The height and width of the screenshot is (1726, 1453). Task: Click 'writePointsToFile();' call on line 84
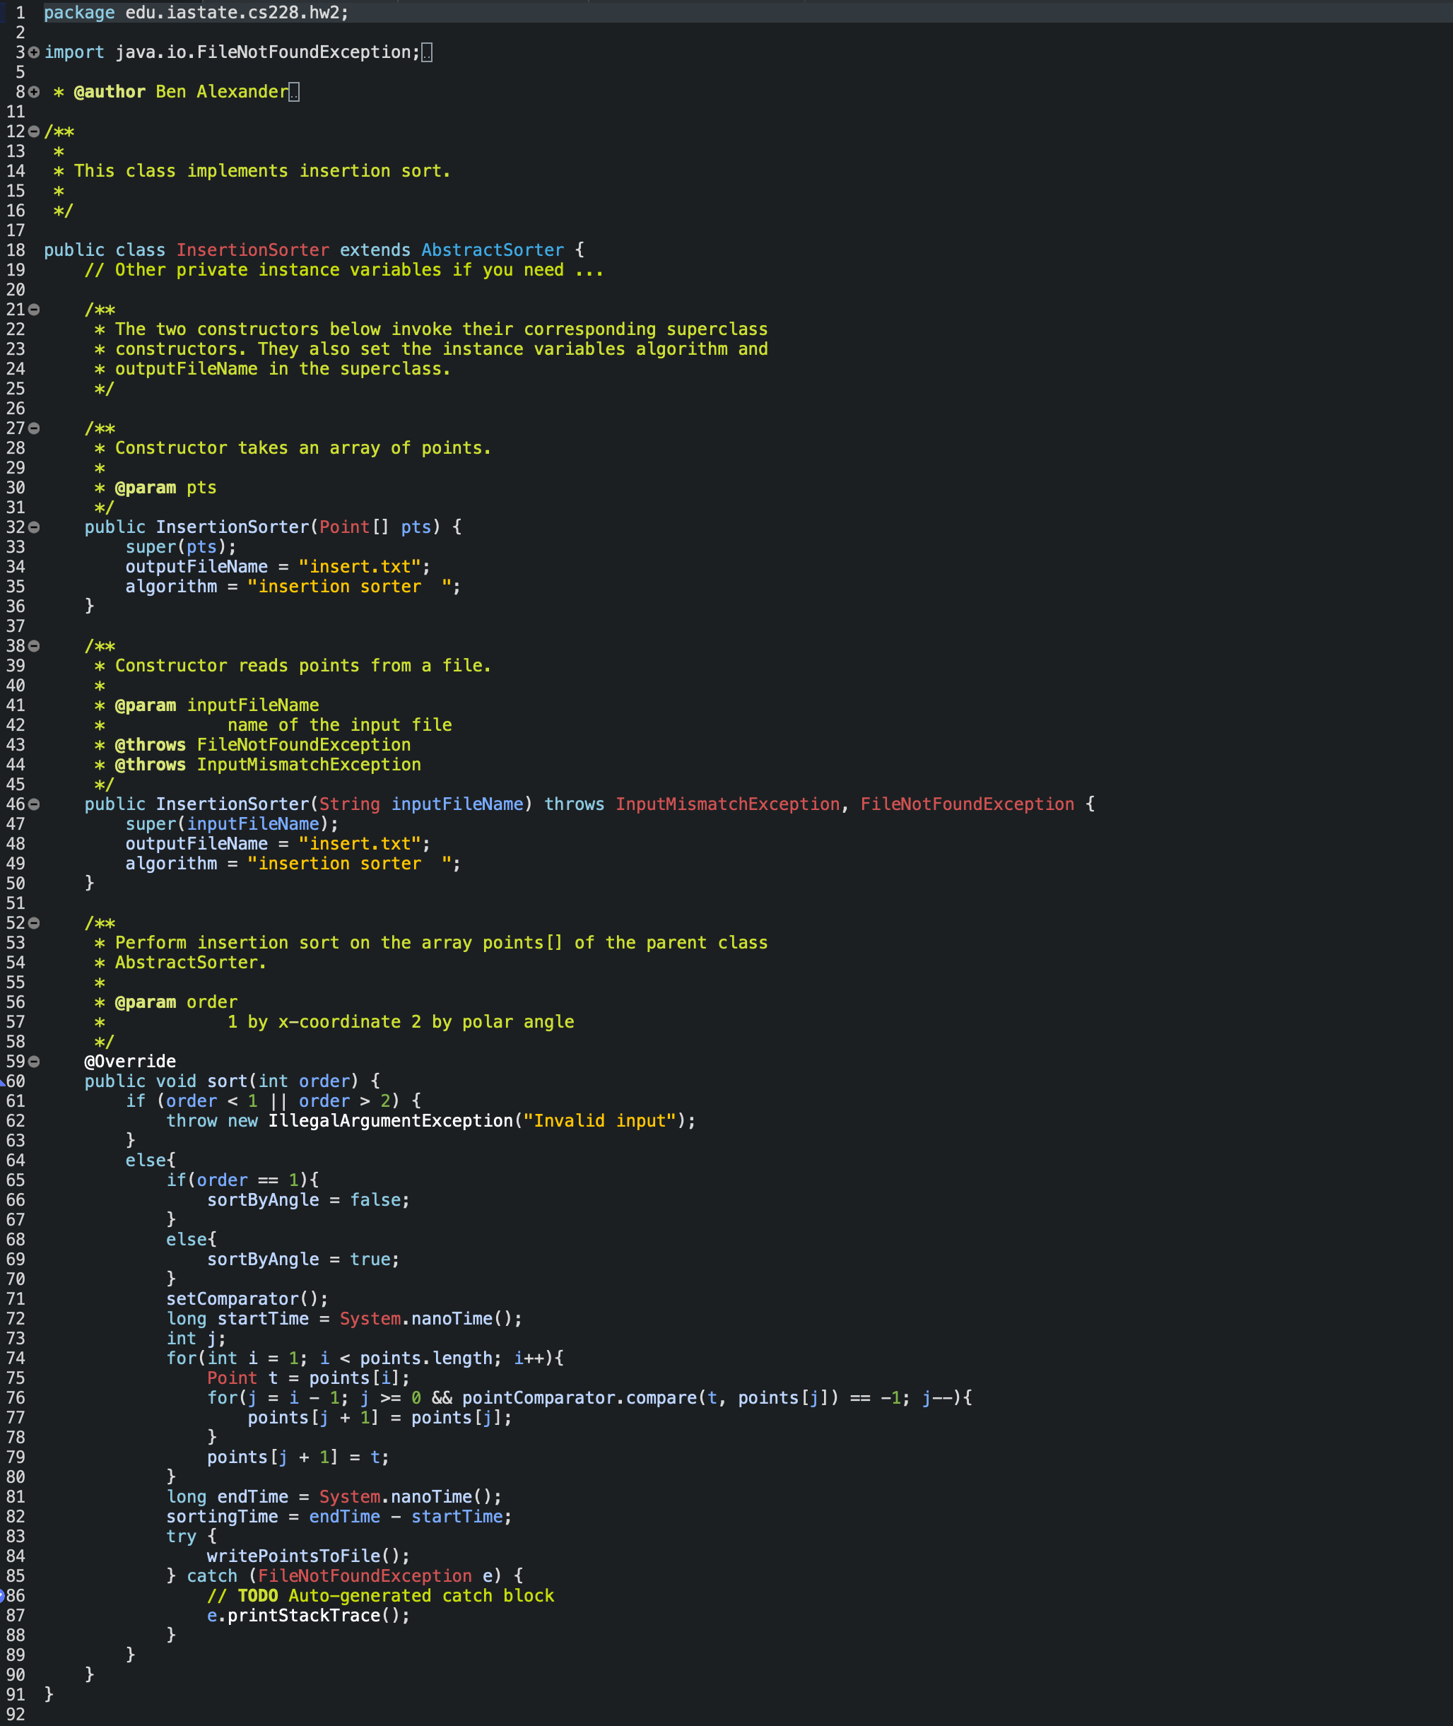tap(308, 1556)
